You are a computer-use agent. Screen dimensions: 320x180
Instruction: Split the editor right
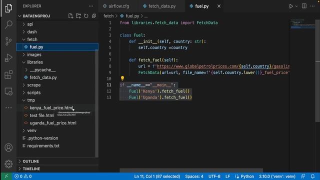(304, 6)
